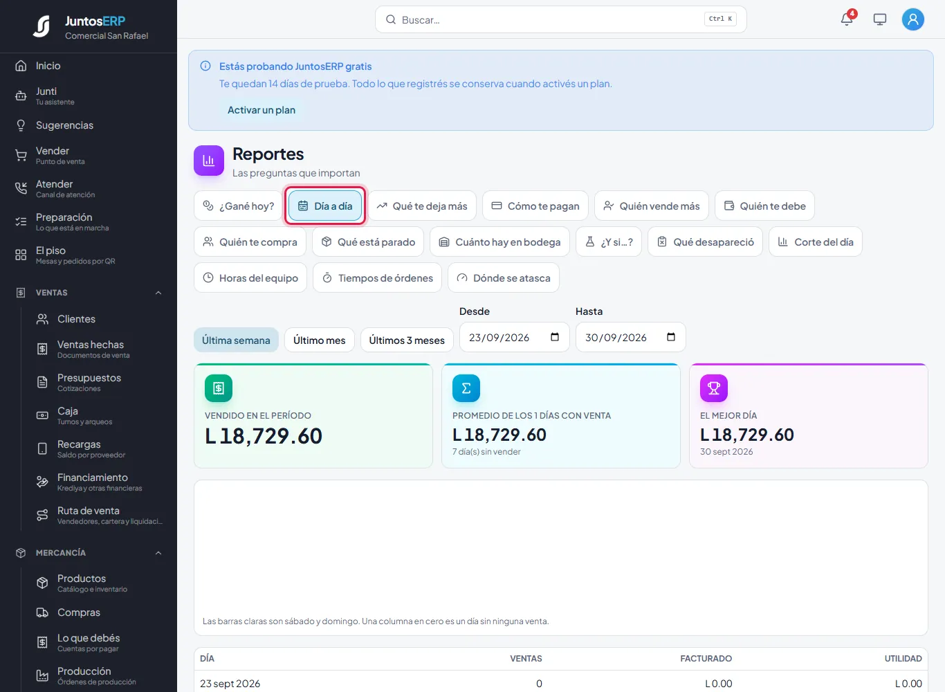Screen dimensions: 945x692
Task: Open the Tiempos de órdenes report
Action: coord(378,277)
